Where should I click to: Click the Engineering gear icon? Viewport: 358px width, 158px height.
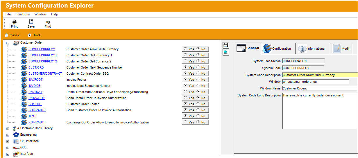pyautogui.click(x=16, y=135)
